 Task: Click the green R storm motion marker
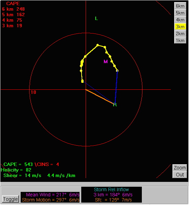pyautogui.click(x=115, y=105)
